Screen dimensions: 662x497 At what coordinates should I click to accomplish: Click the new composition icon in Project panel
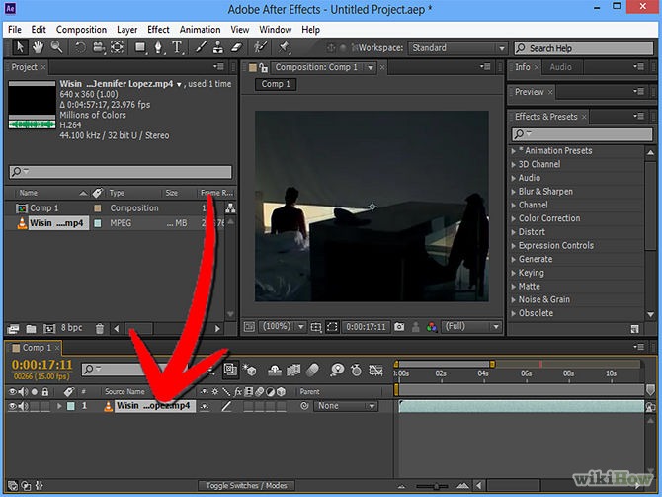click(x=49, y=328)
